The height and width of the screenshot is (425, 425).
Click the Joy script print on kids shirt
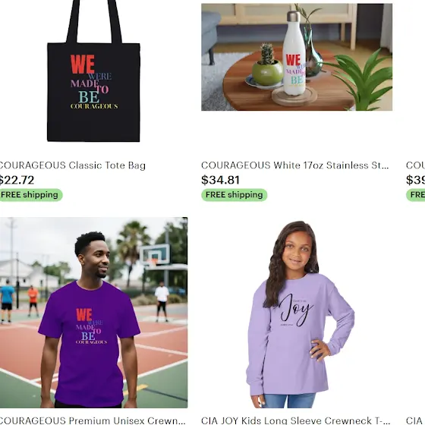point(297,310)
